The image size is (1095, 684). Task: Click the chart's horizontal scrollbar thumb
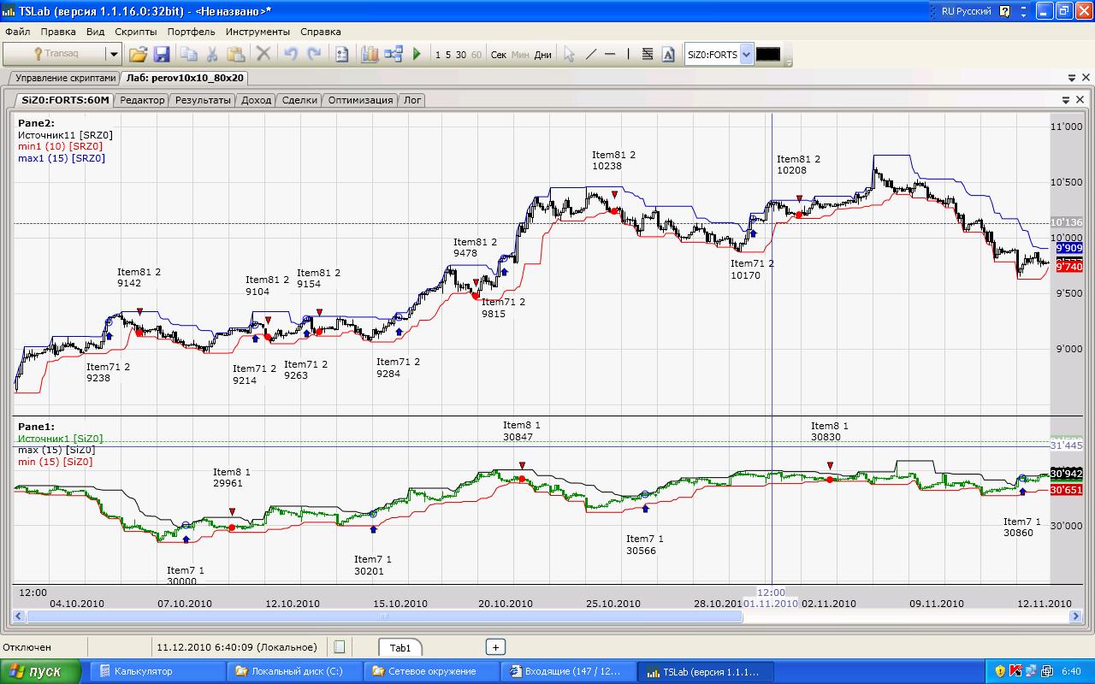click(x=384, y=616)
